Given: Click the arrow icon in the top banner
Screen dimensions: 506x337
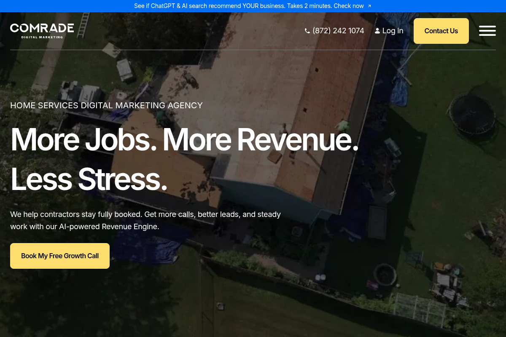Looking at the screenshot, I should [369, 6].
